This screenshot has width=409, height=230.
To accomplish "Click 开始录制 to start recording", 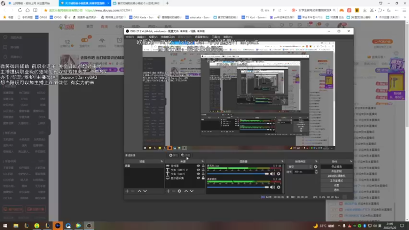I will 336,171.
